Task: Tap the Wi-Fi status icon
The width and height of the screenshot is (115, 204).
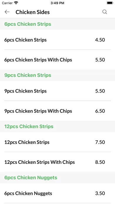Action: click(16, 3)
